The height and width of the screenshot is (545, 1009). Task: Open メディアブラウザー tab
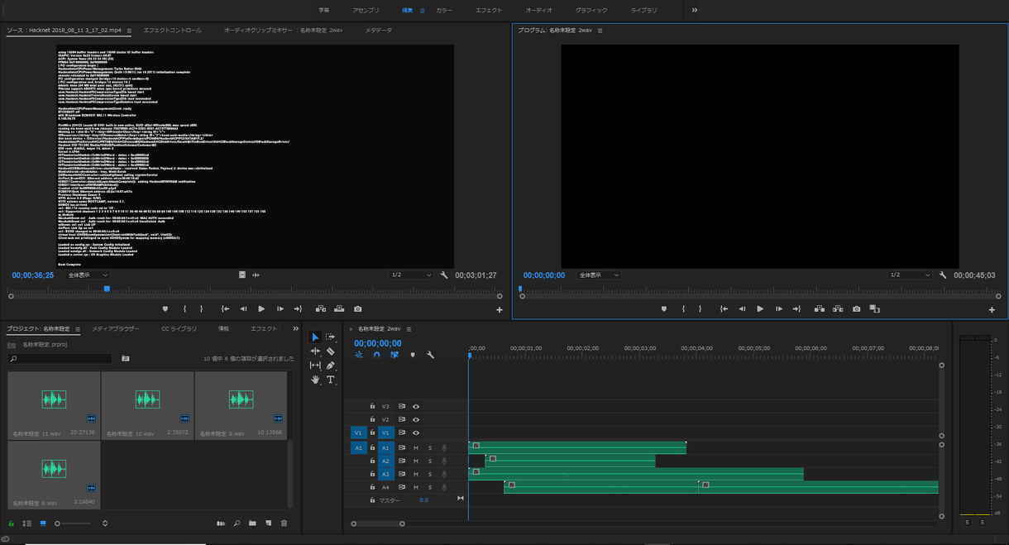[x=116, y=329]
